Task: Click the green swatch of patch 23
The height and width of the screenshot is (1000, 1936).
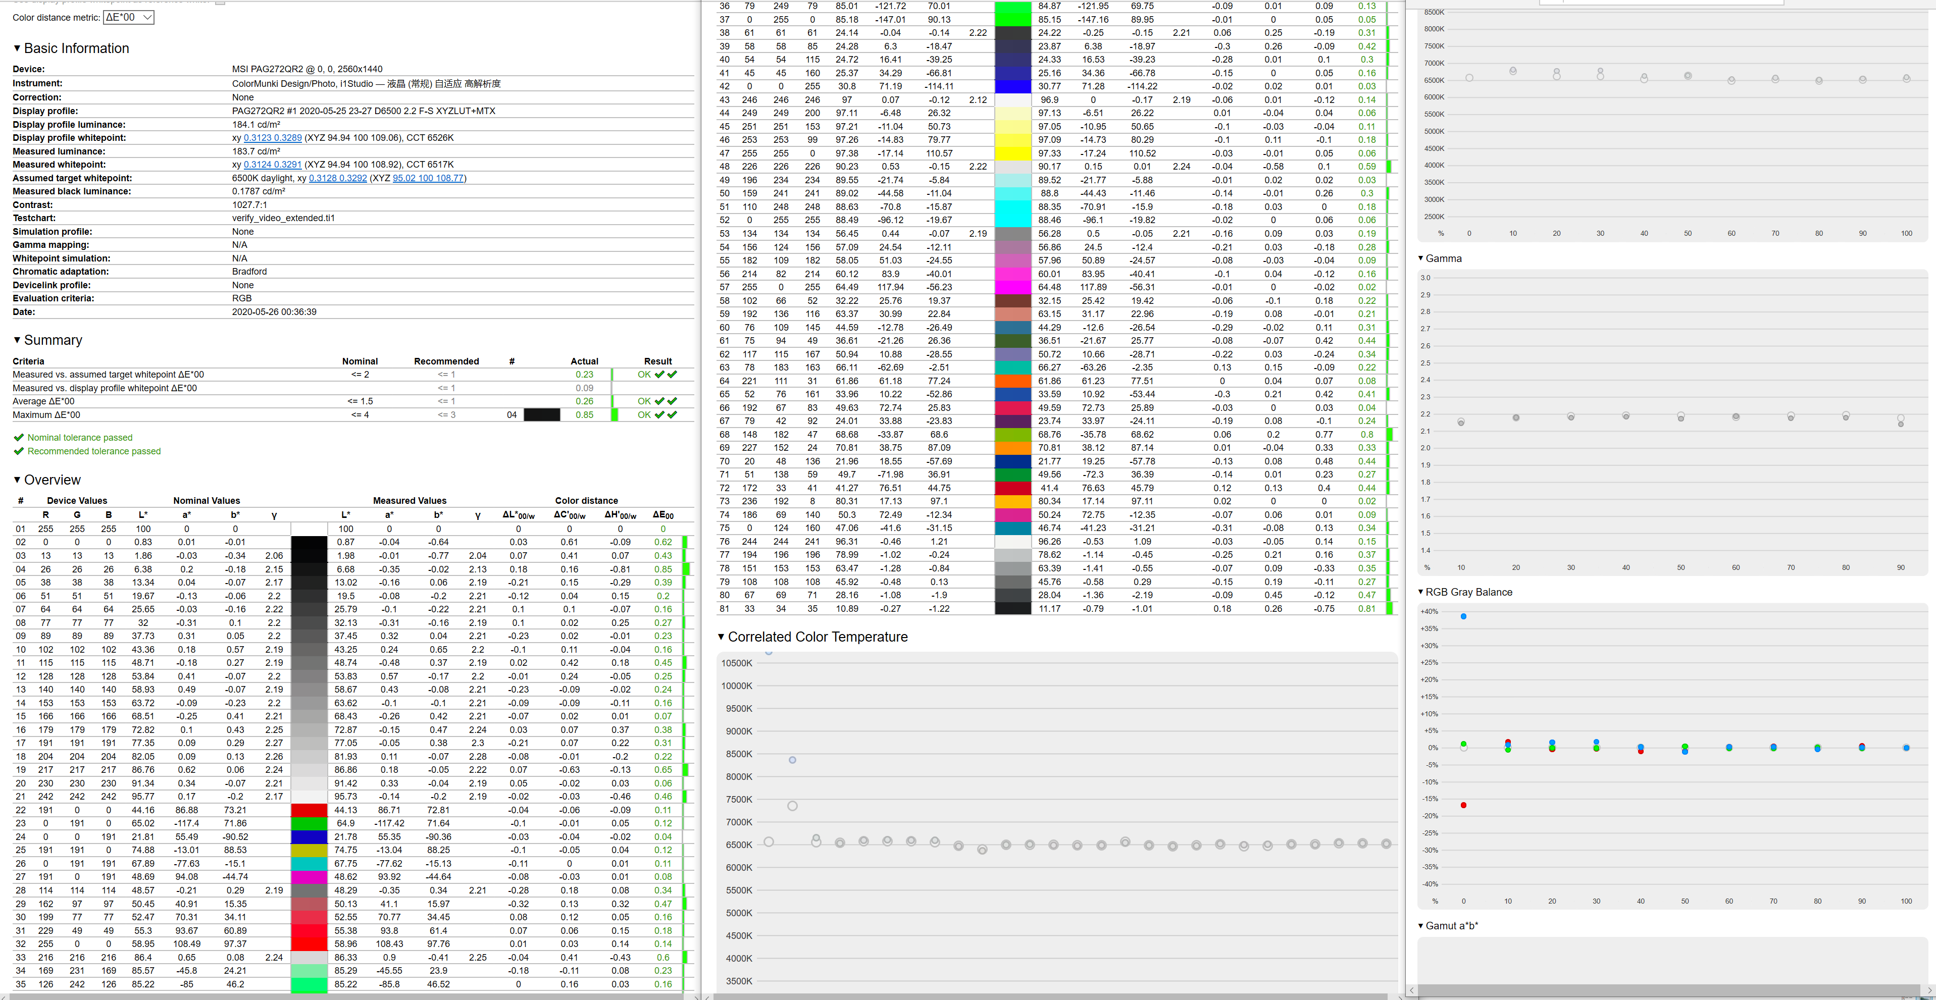Action: [309, 823]
